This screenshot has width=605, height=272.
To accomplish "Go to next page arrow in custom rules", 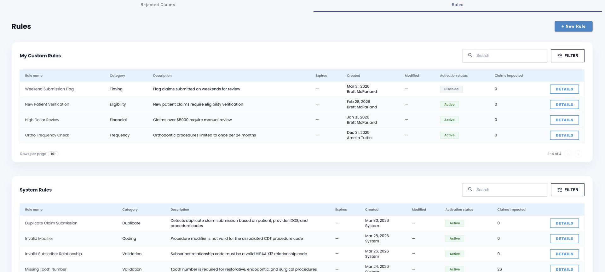I will coord(578,154).
